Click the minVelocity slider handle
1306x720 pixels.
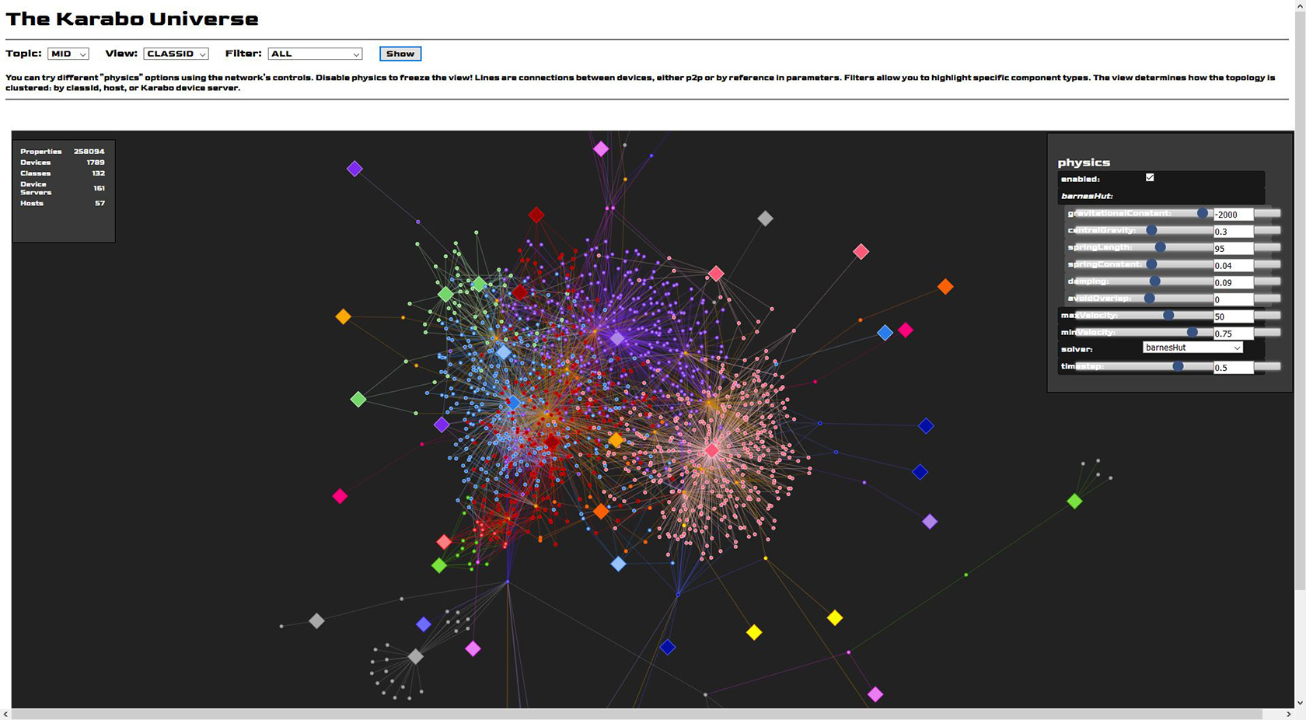1193,332
